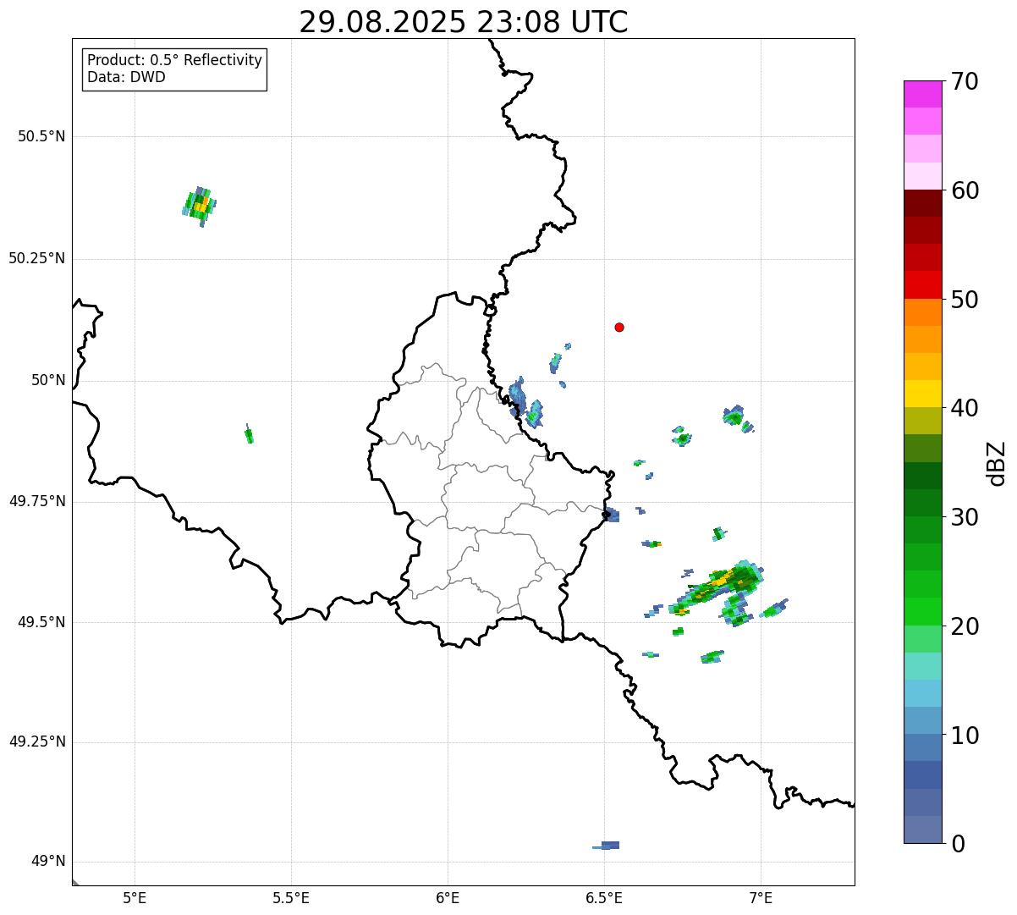1017x915 pixels.
Task: Select the orange colorbar swatch below 50
Action: [923, 311]
